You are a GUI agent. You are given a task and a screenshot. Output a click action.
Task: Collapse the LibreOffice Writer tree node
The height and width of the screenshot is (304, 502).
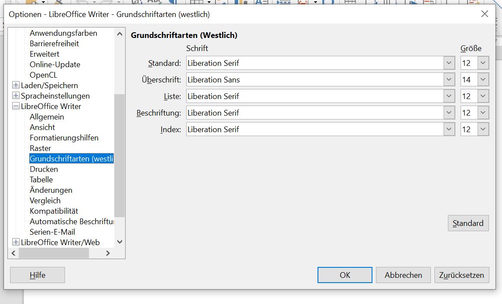pyautogui.click(x=16, y=106)
